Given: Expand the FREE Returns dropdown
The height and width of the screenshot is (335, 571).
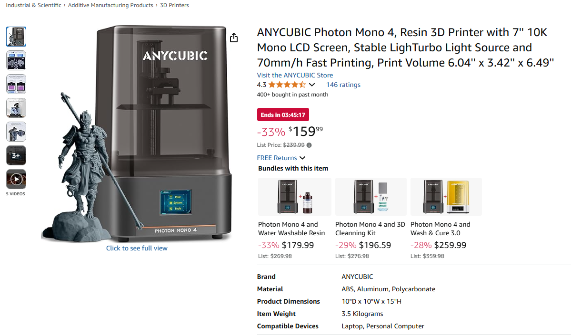Looking at the screenshot, I should point(302,158).
